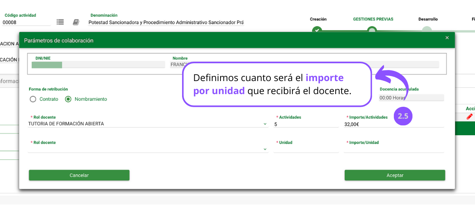This screenshot has height=206, width=475.
Task: Open the TUTORIA DE FORMACIÓN ABIERTA dropdown
Action: click(148, 124)
